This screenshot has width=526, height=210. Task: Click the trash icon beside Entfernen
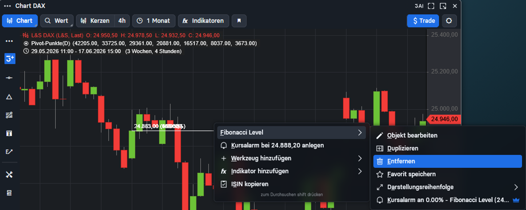pos(380,162)
